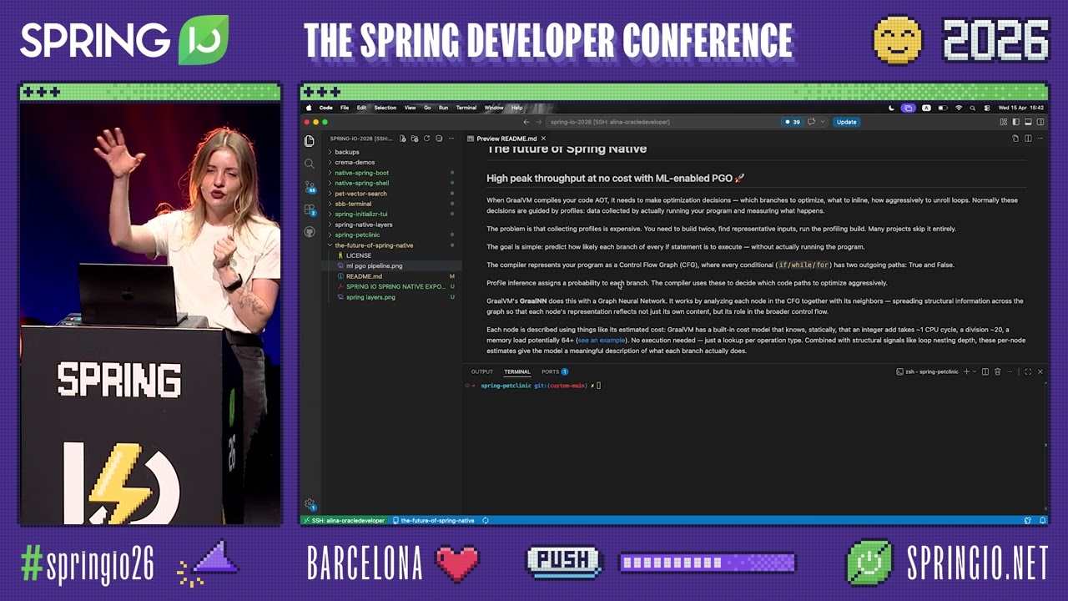
Task: Add a new terminal with plus icon
Action: 966,371
